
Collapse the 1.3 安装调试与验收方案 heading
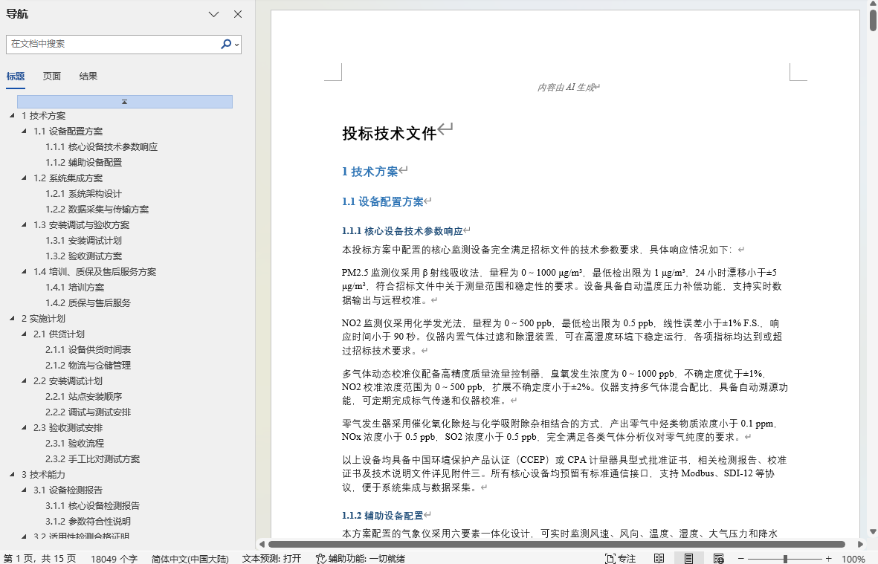click(x=24, y=225)
